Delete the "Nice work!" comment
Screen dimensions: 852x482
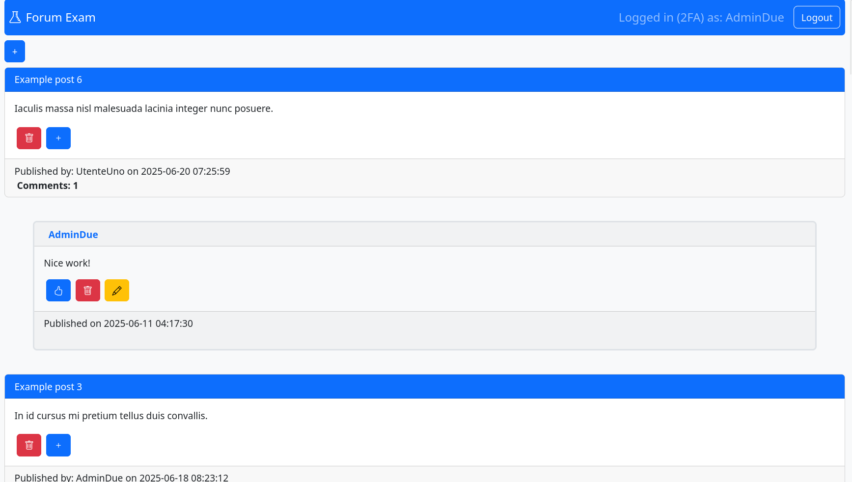pyautogui.click(x=87, y=290)
